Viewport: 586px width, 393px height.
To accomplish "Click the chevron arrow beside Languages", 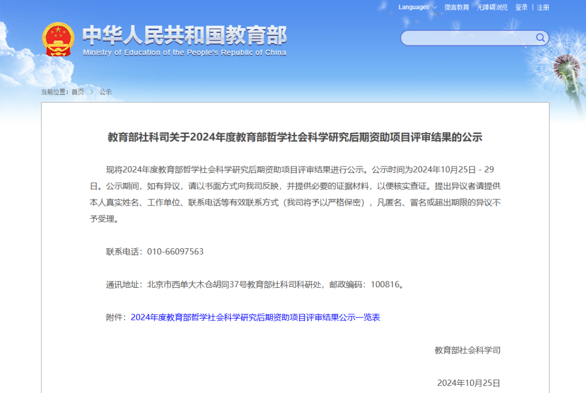I will (435, 8).
